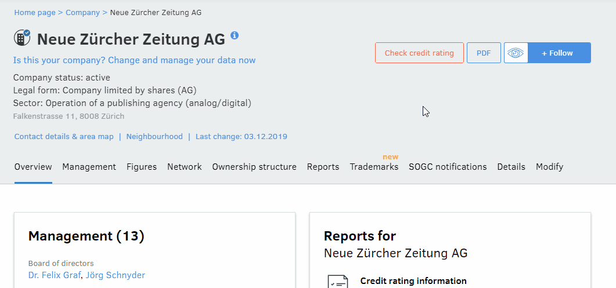Click Change and manage your data link
Viewport: 616px width, 288px height.
click(134, 60)
